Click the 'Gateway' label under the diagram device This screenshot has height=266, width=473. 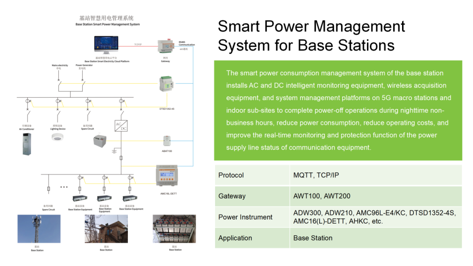click(x=165, y=61)
